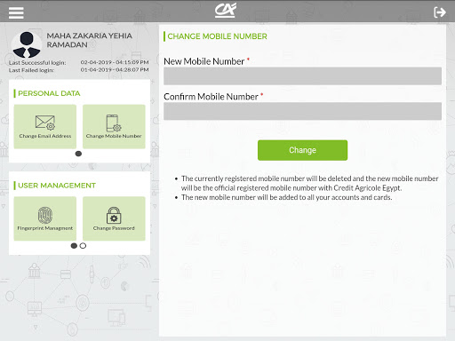Viewport: 455px width, 341px height.
Task: Click the Personal Data section heading
Action: pos(49,93)
